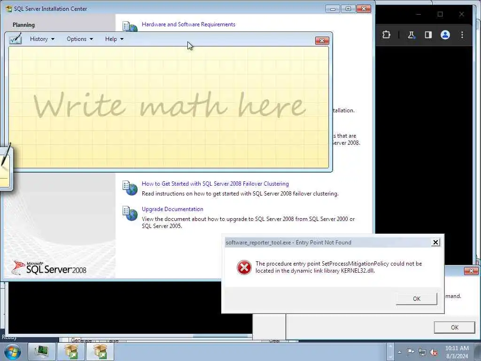Open the Windows Start menu
The height and width of the screenshot is (361, 481).
(12, 352)
